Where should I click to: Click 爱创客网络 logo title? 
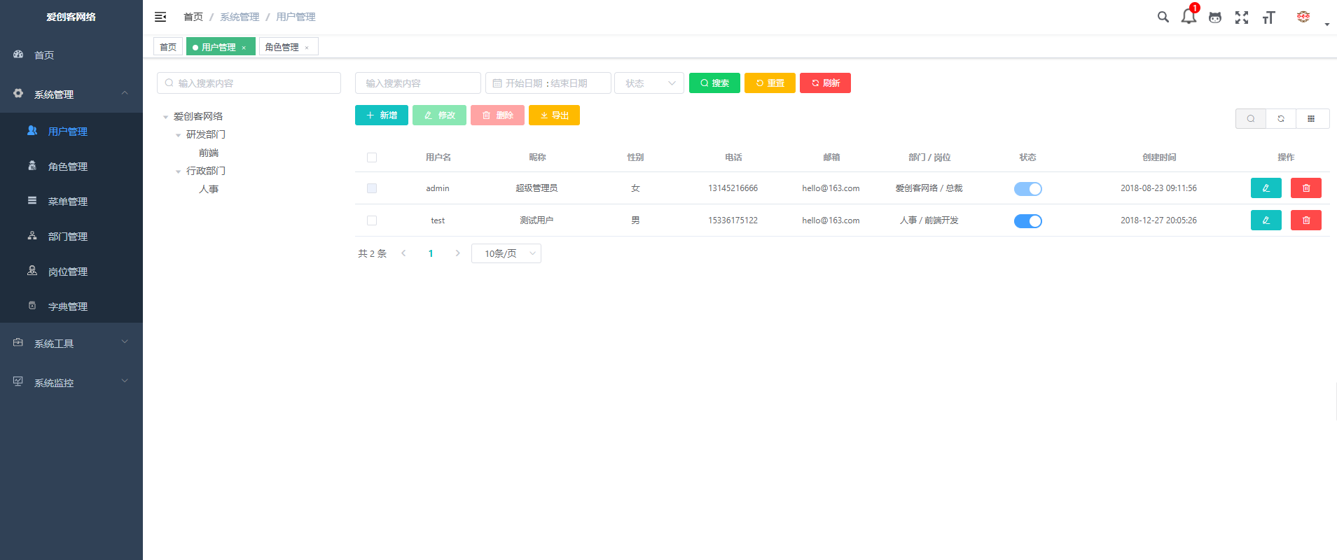tap(71, 17)
